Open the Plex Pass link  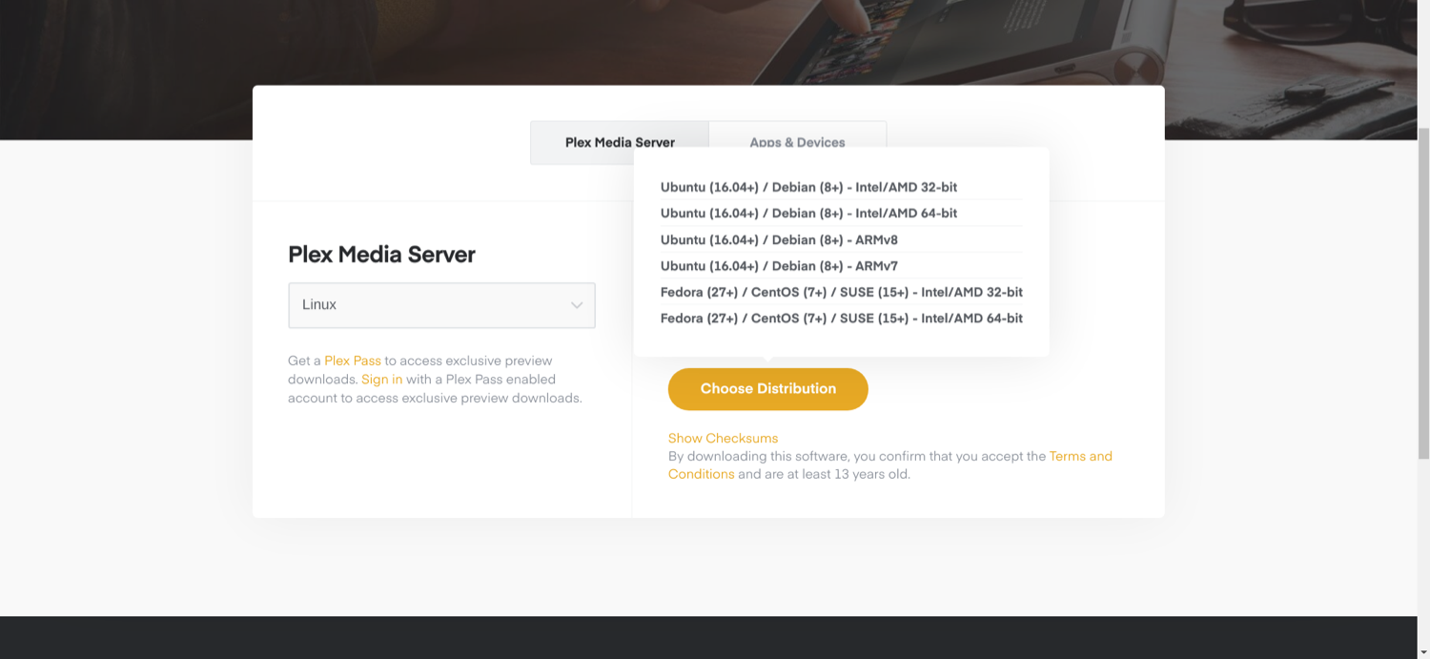[x=353, y=360]
